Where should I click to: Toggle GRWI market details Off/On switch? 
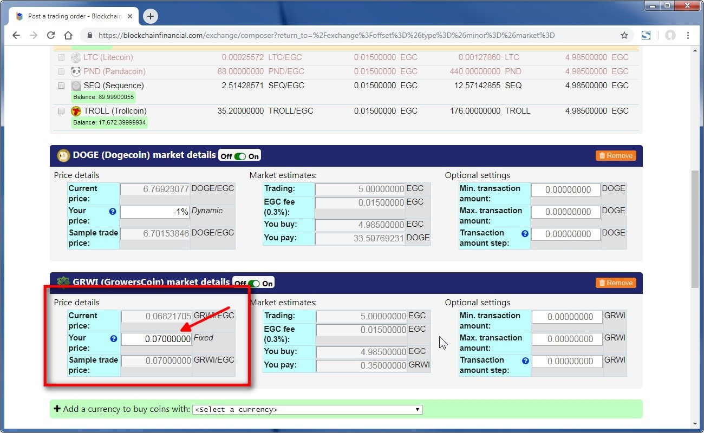[x=253, y=283]
